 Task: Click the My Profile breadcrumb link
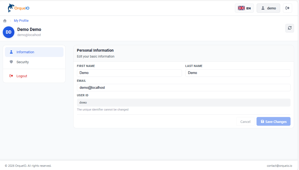point(21,21)
